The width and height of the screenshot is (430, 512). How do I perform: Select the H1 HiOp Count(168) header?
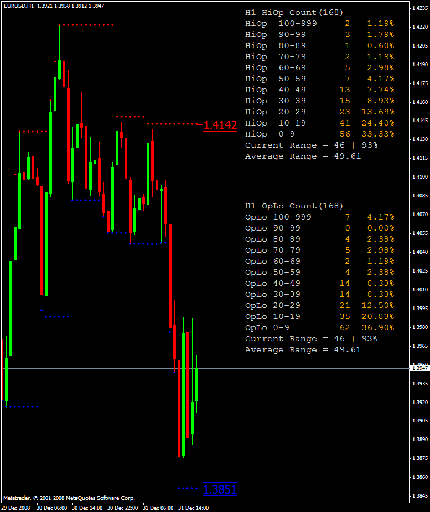click(294, 13)
